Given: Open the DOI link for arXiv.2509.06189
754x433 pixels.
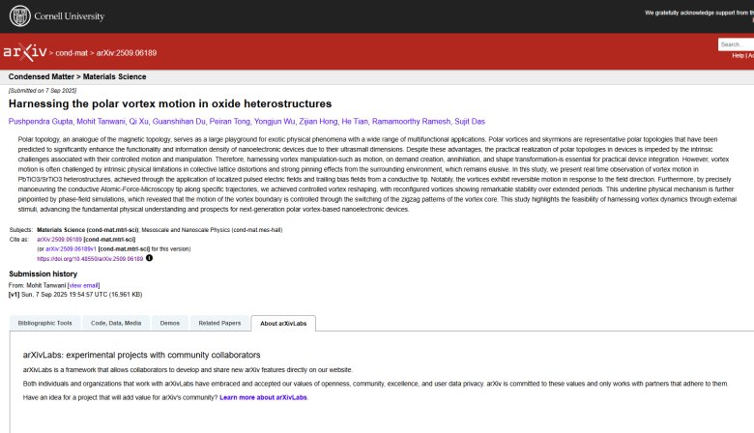Looking at the screenshot, I should click(x=90, y=259).
